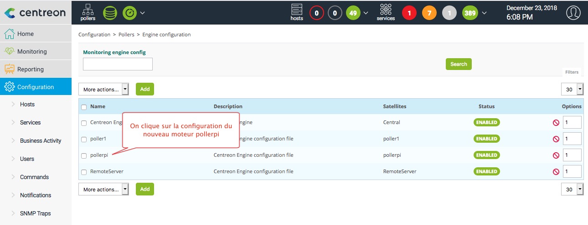Click the orange warning services counter showing 7
The width and height of the screenshot is (588, 225).
[429, 13]
